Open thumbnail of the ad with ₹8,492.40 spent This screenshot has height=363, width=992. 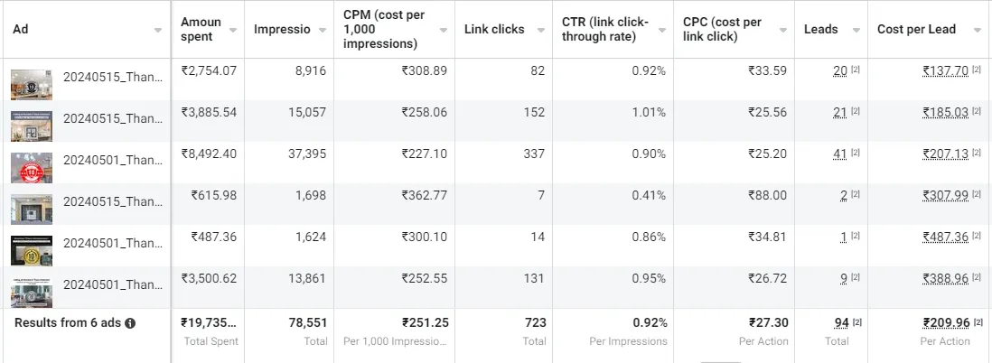click(x=32, y=168)
